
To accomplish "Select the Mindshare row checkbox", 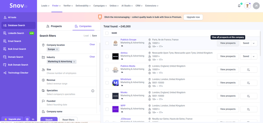I will click(107, 83).
